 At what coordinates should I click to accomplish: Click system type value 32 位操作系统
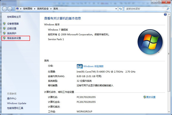coord(84,81)
